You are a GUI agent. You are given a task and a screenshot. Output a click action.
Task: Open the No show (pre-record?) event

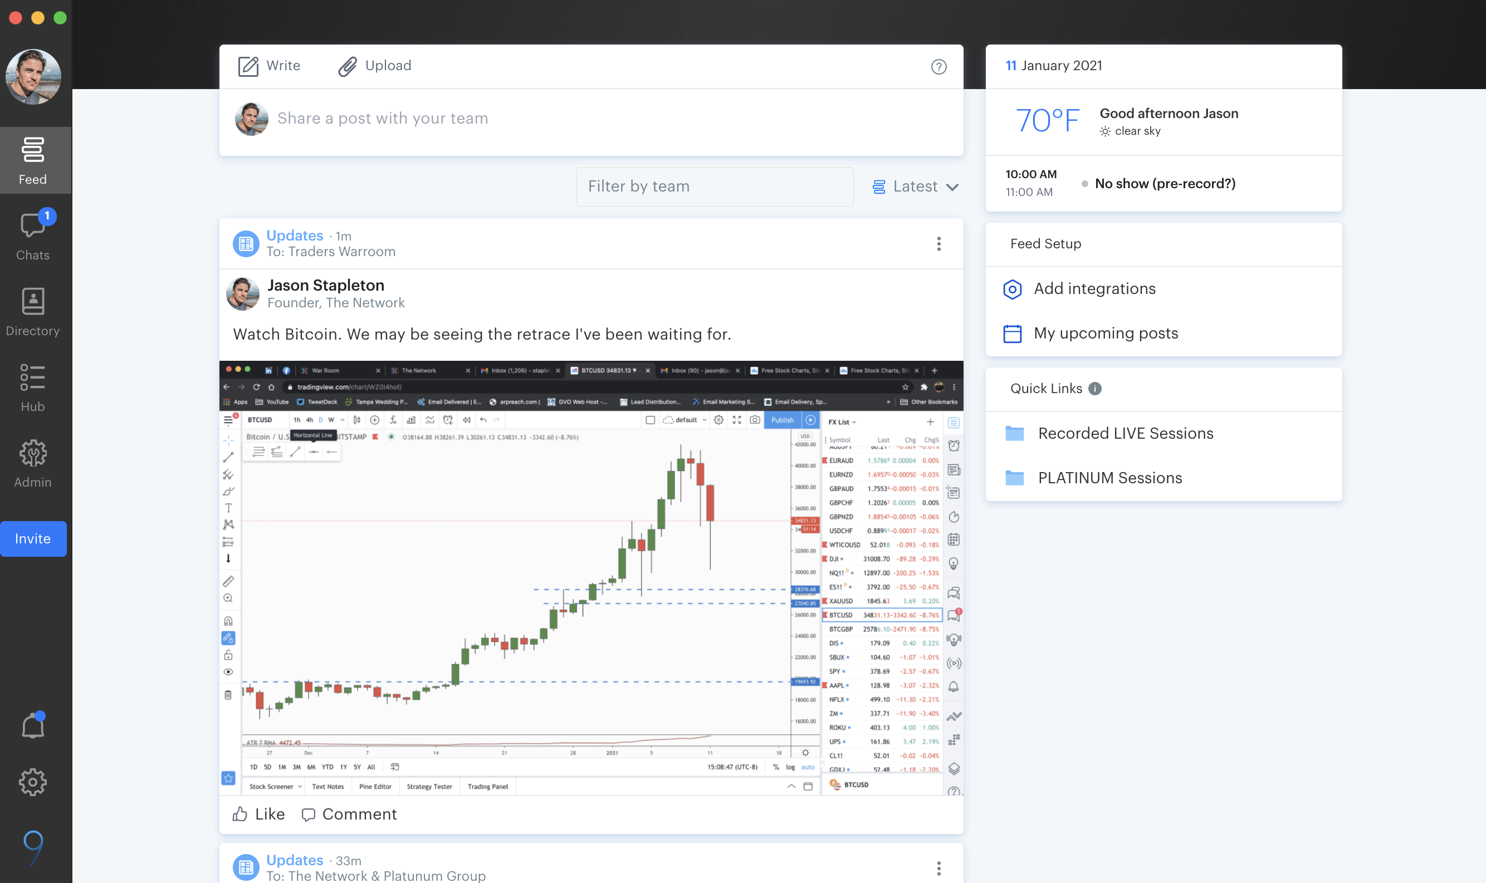coord(1164,183)
